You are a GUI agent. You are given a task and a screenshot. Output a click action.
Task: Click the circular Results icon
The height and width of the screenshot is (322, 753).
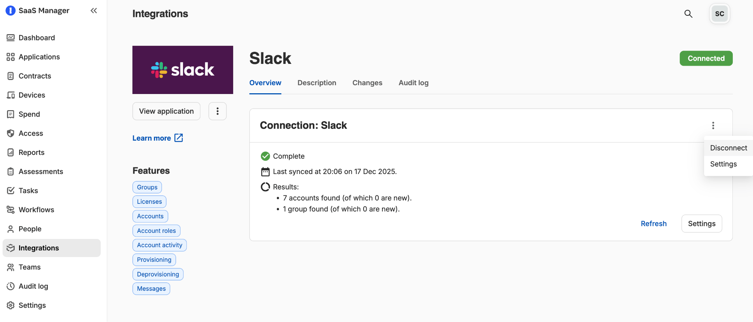(x=265, y=187)
